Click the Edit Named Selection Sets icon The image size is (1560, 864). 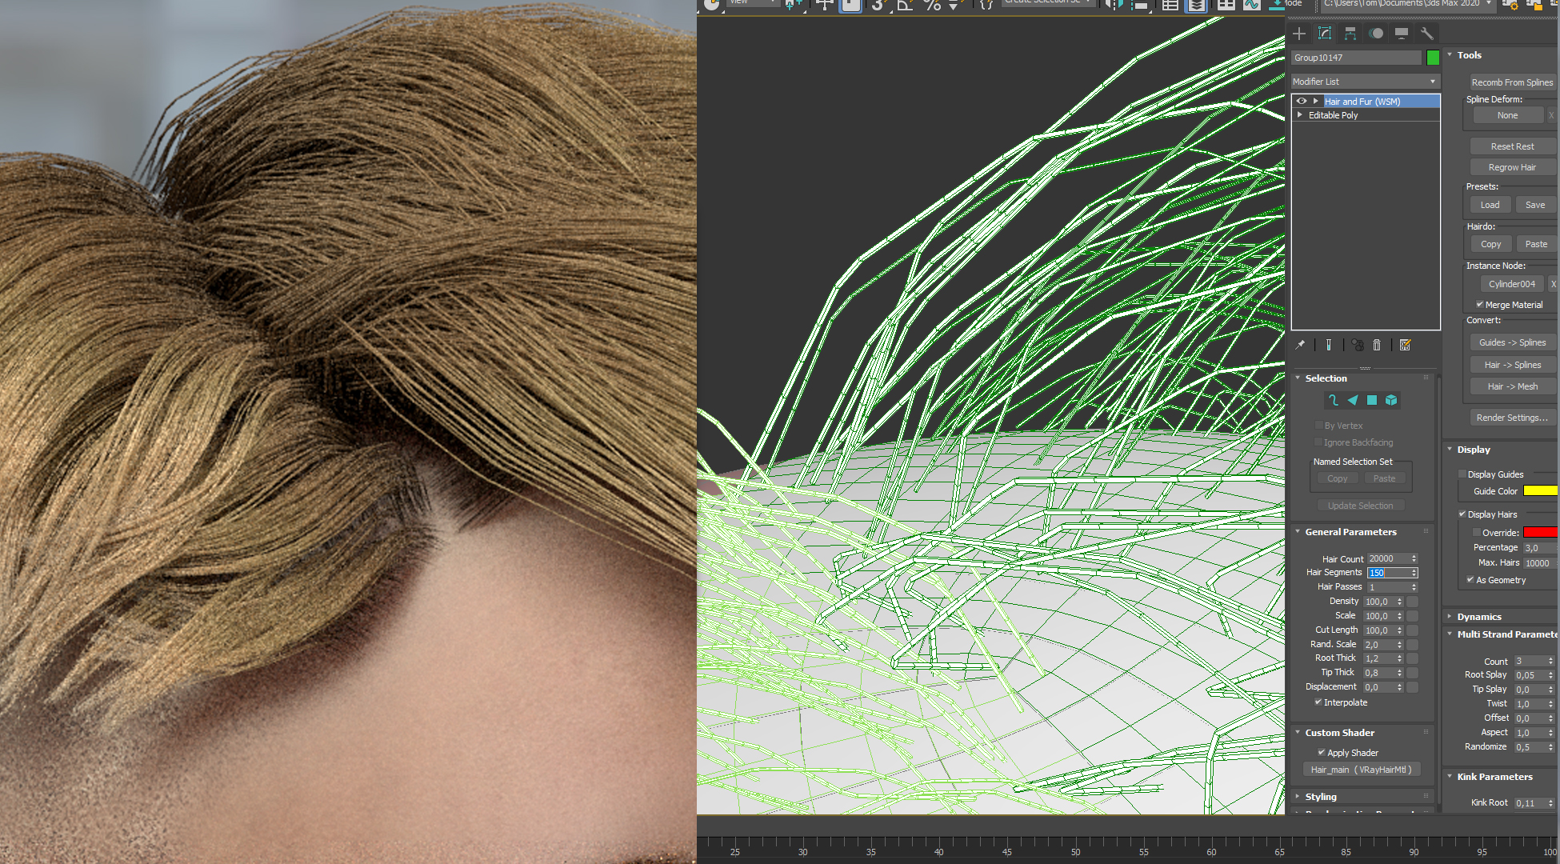coord(986,5)
